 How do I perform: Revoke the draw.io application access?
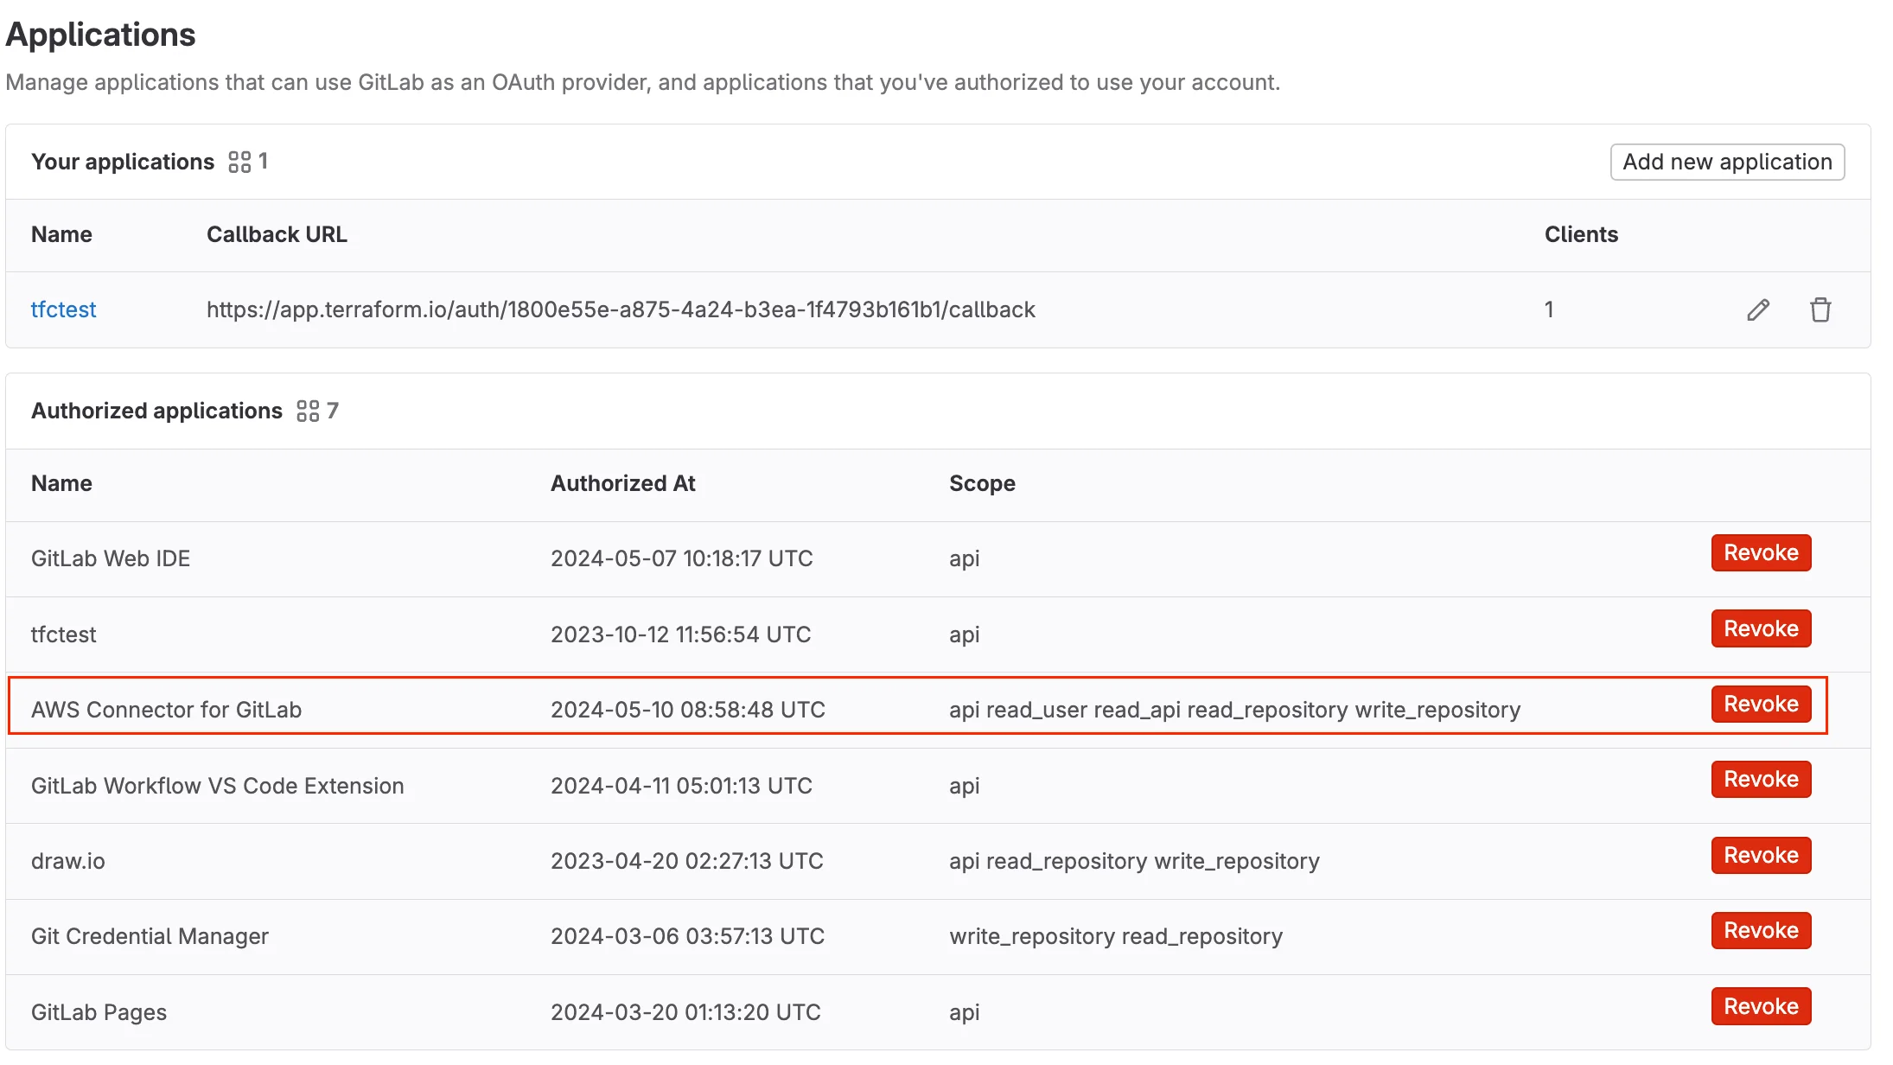click(1761, 855)
